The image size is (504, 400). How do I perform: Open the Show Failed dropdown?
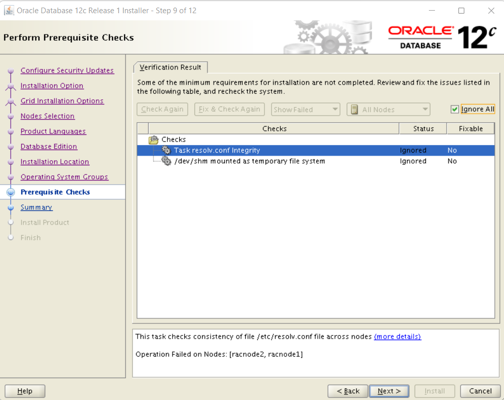tap(306, 110)
